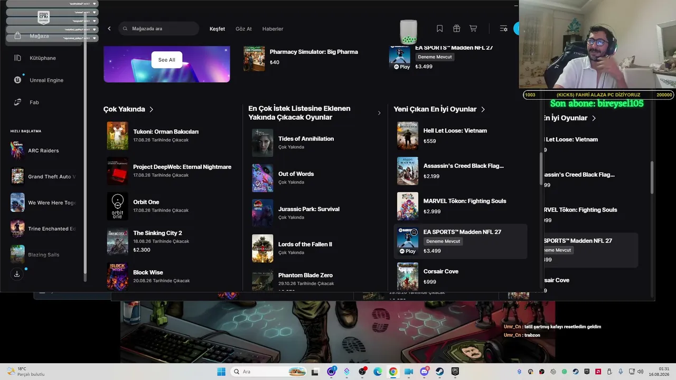This screenshot has height=380, width=676.
Task: Click the MARVEL Tōkon: Fighting Souls thumbnail
Action: (408, 206)
